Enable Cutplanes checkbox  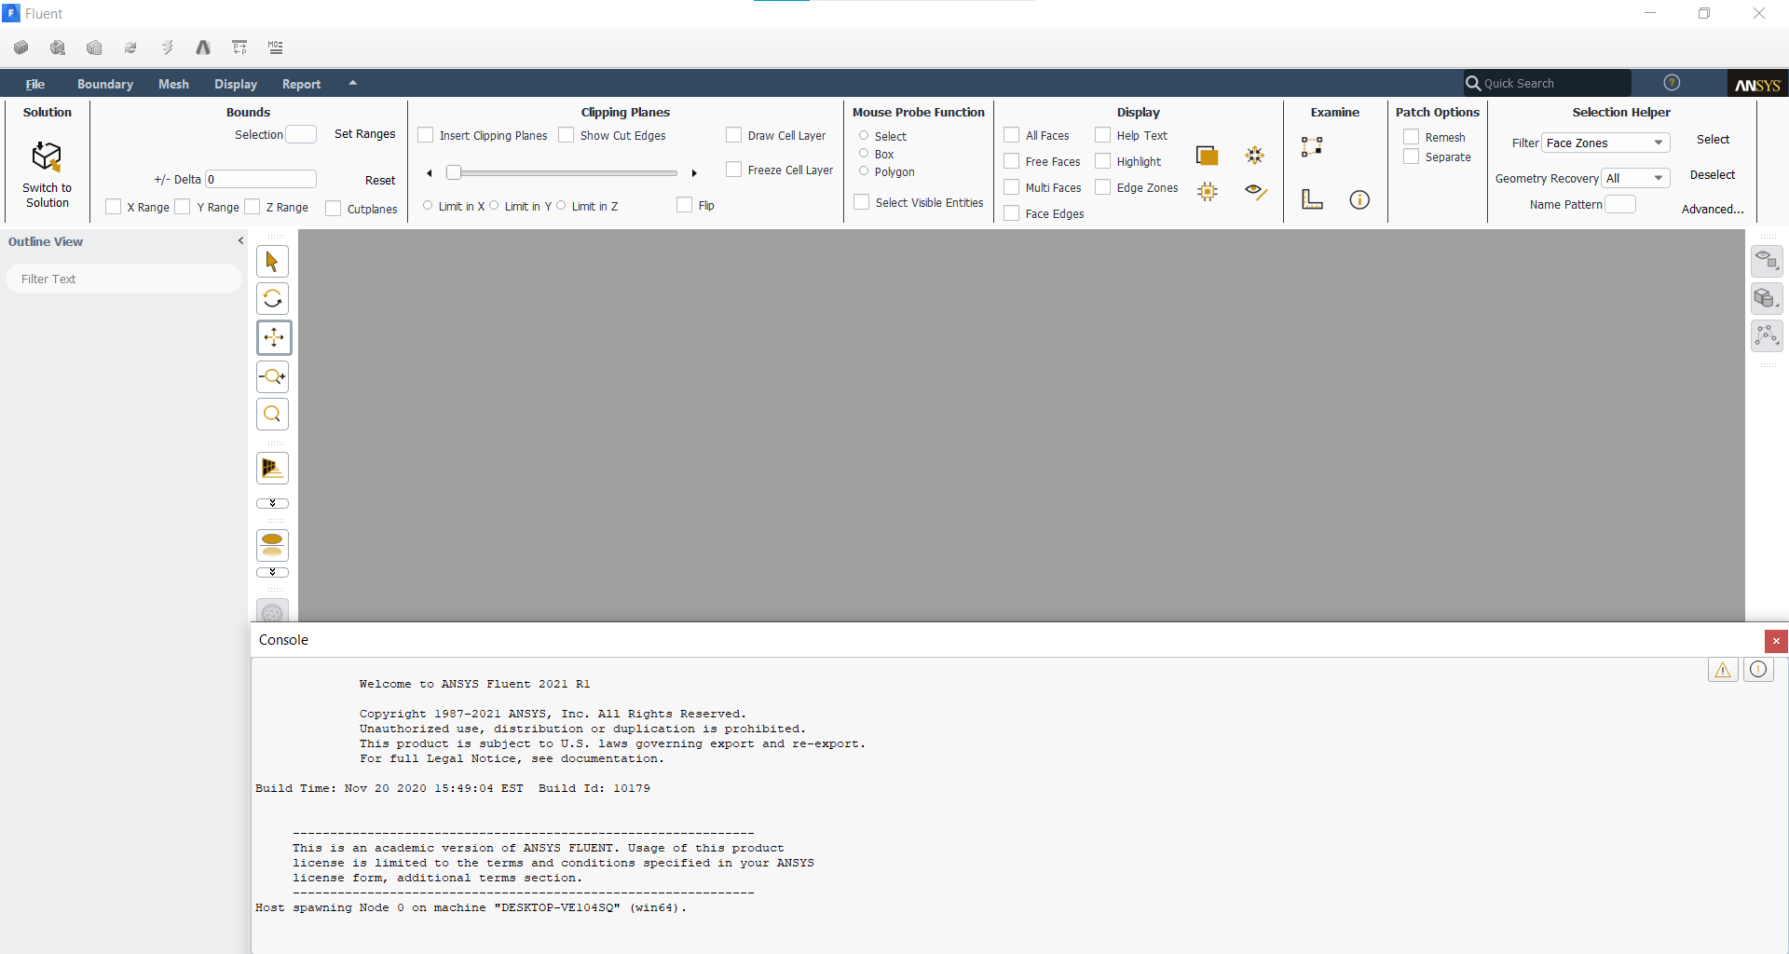tap(334, 209)
